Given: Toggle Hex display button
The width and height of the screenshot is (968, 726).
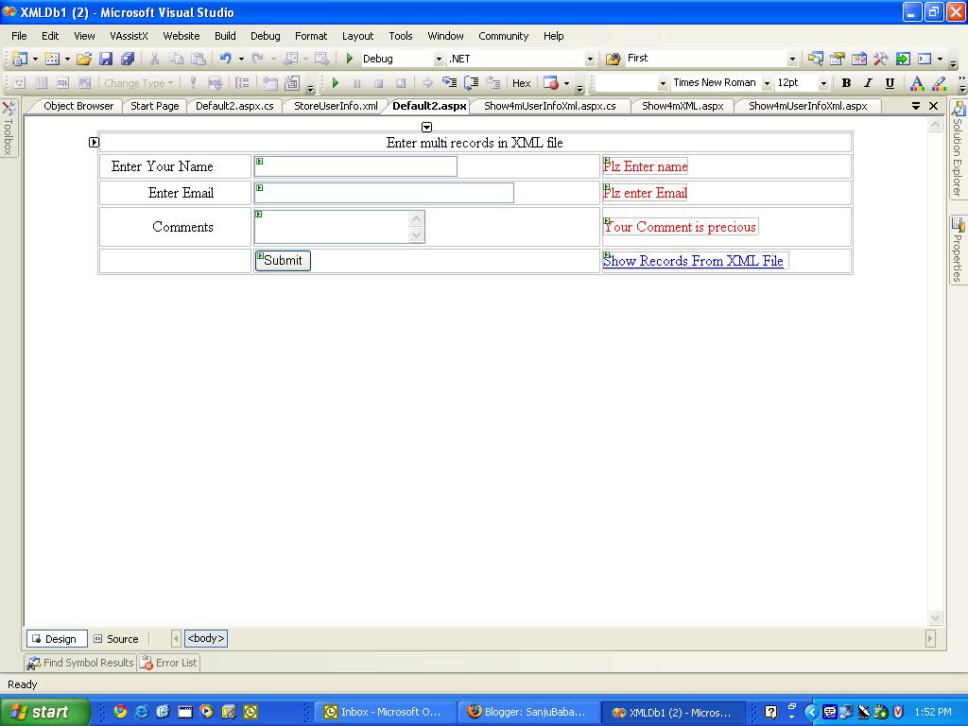Looking at the screenshot, I should (521, 83).
